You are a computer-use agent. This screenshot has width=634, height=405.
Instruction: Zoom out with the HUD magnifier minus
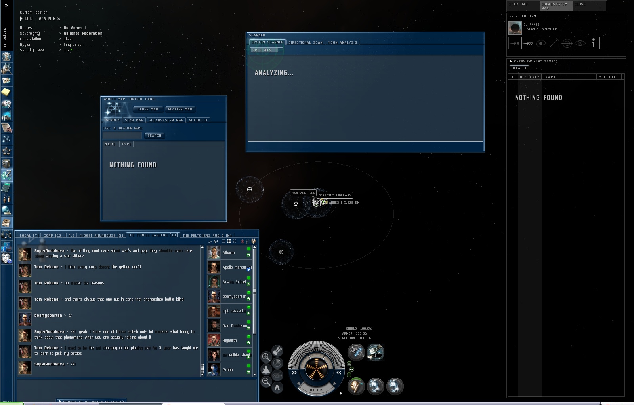[266, 382]
